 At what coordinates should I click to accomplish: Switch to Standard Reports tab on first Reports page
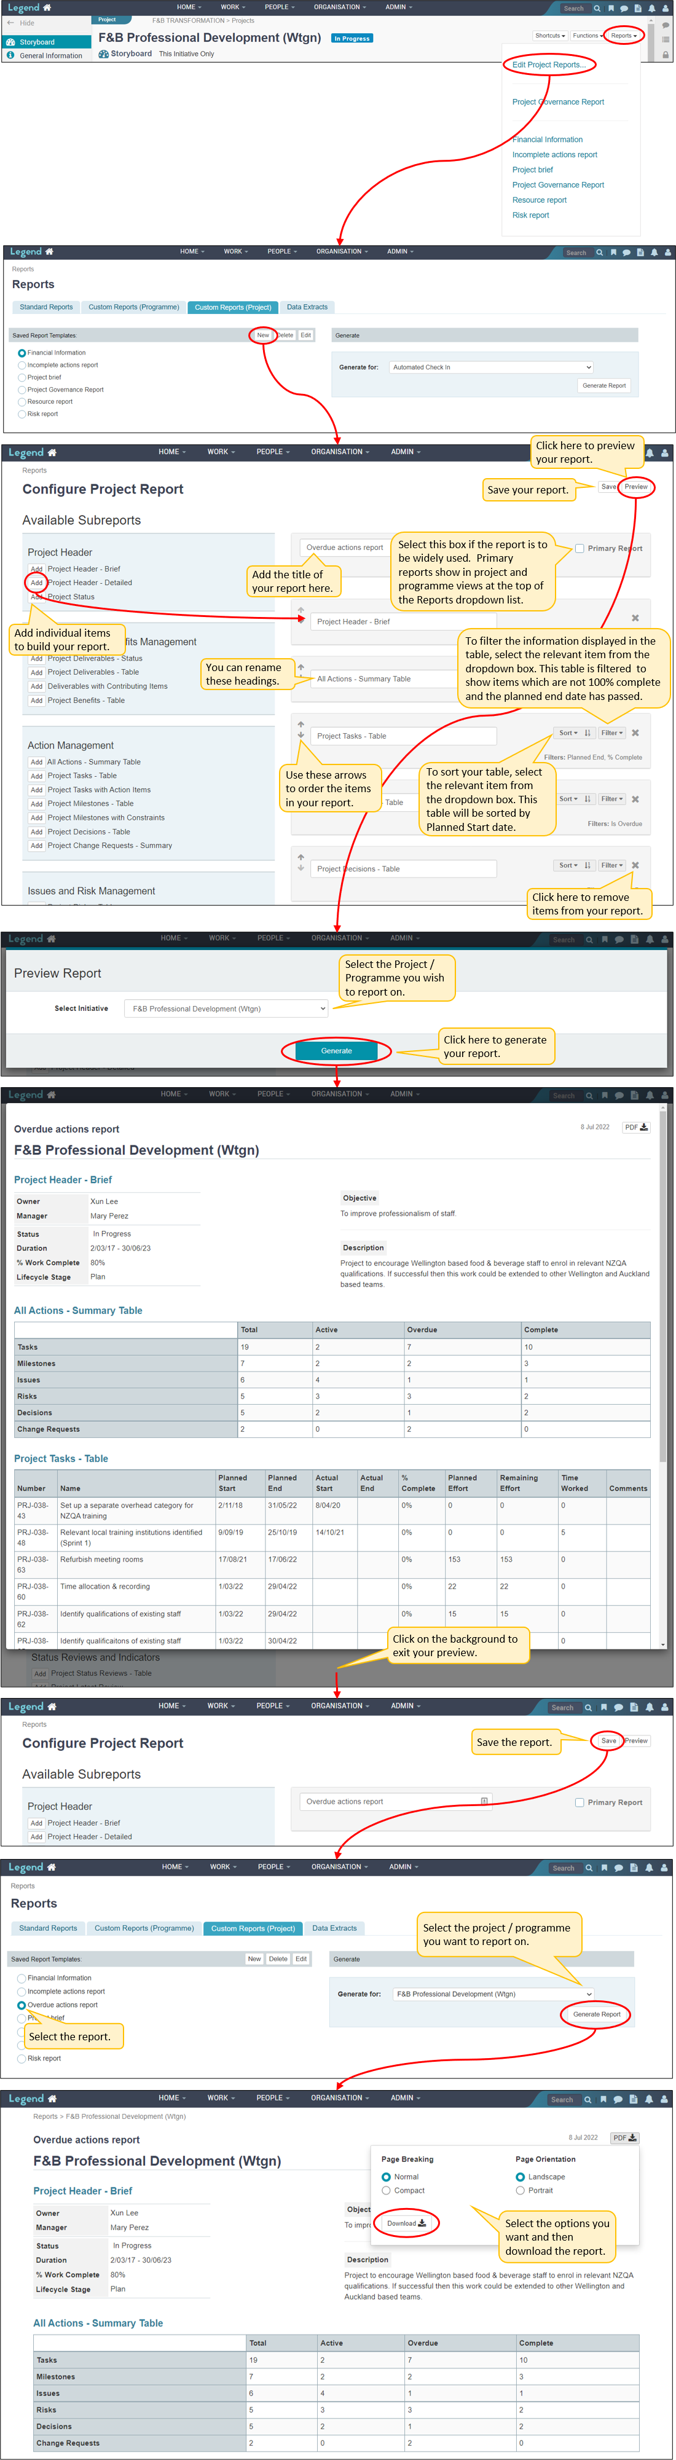pos(46,307)
